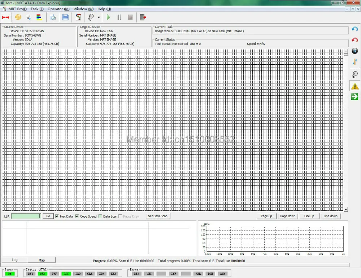Click the UNC error indicator
This screenshot has width=361, height=278.
coord(149,274)
